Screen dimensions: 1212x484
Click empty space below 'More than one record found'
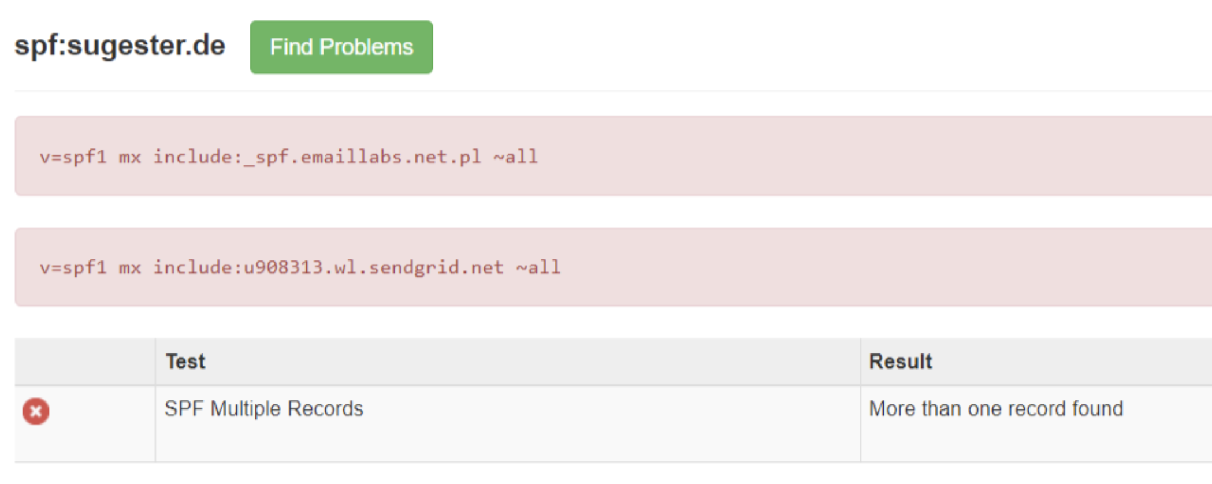(1011, 442)
